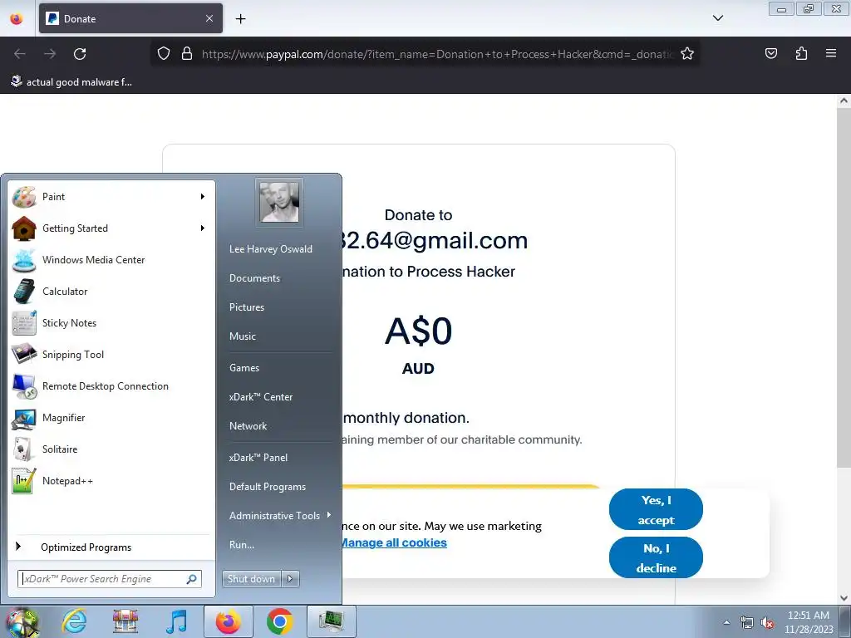Click the page scrollbar down arrow
This screenshot has height=638, width=851.
pyautogui.click(x=844, y=598)
